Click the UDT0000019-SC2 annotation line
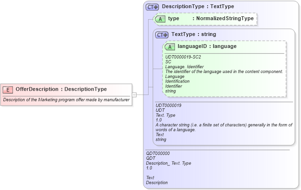 tap(183, 57)
